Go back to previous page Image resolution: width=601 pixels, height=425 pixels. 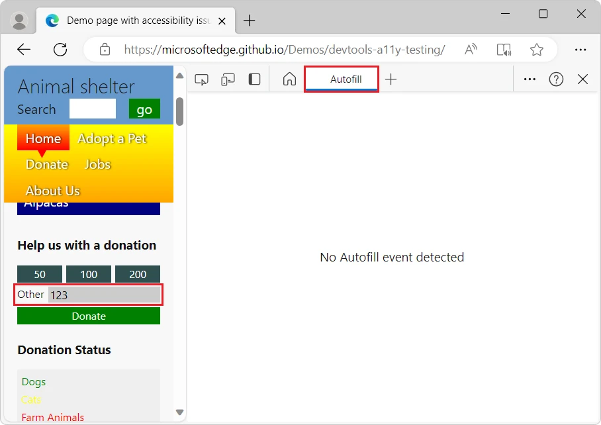24,50
